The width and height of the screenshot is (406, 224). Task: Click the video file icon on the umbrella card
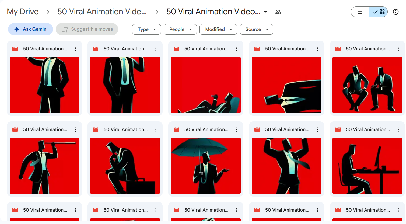(176, 129)
